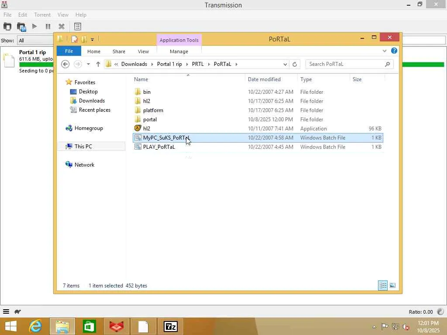
Task: Open Explorer help with the question mark icon
Action: tap(394, 51)
